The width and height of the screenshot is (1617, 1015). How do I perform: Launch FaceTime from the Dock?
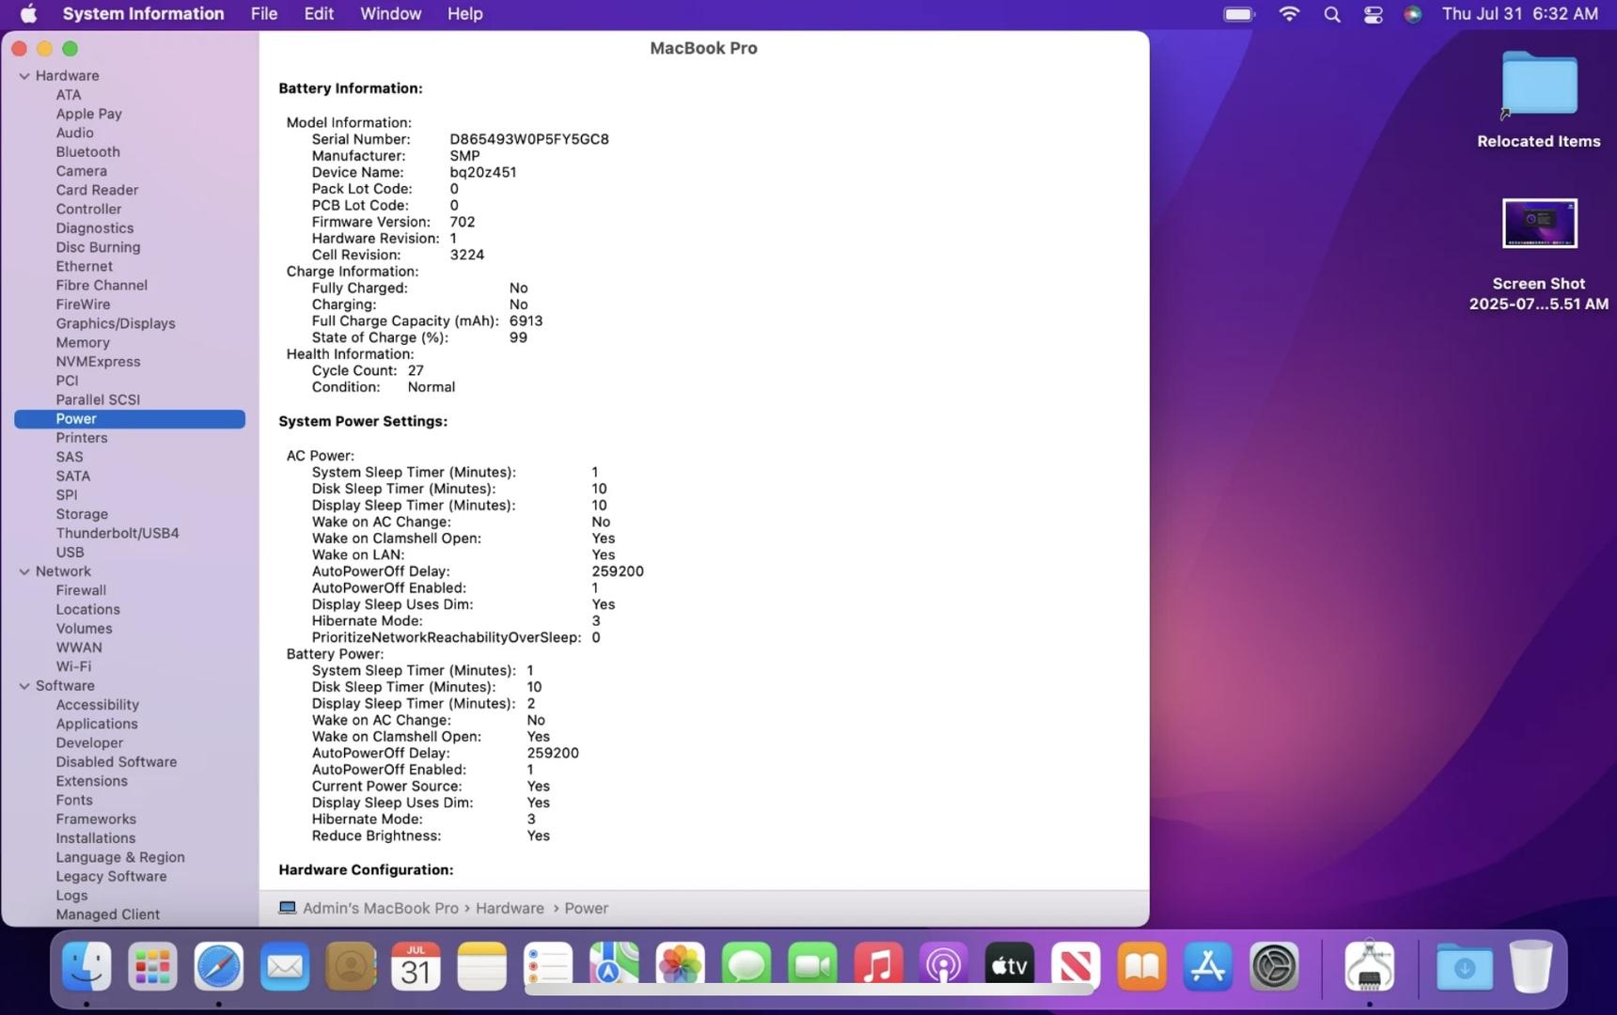click(x=812, y=966)
